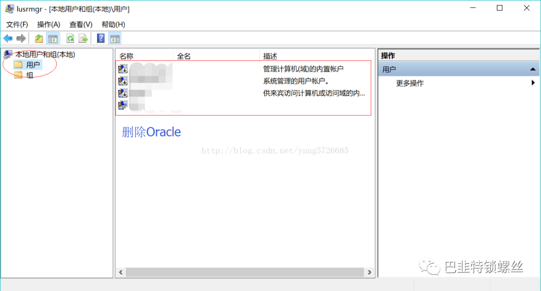Expand the 更多操作 submenu arrow

tap(533, 83)
